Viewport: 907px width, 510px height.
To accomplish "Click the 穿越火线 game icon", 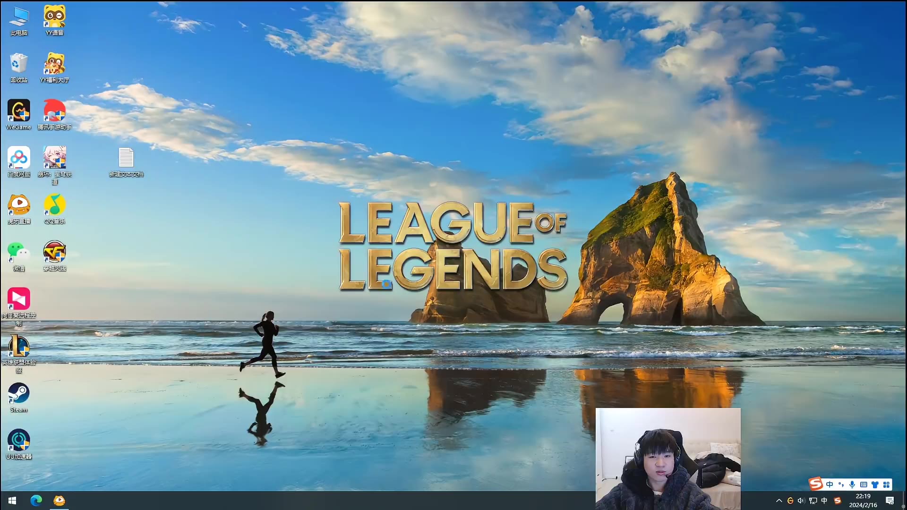I will coord(54,252).
